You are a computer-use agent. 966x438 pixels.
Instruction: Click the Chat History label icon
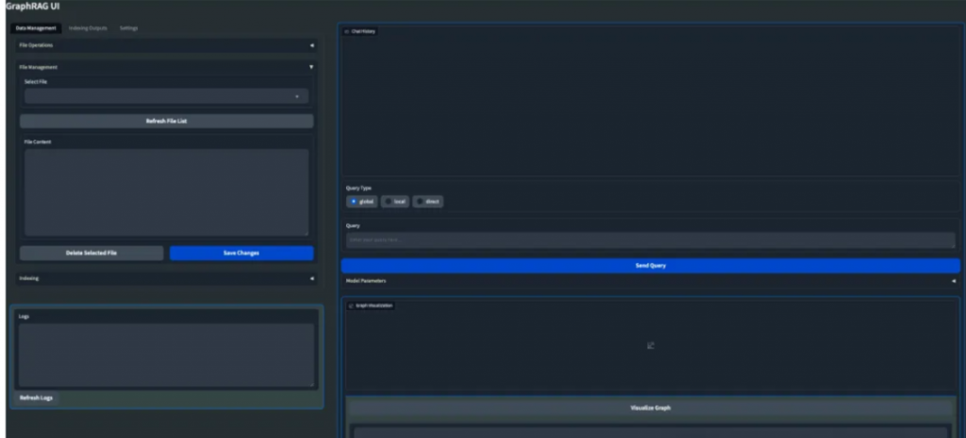coord(347,31)
